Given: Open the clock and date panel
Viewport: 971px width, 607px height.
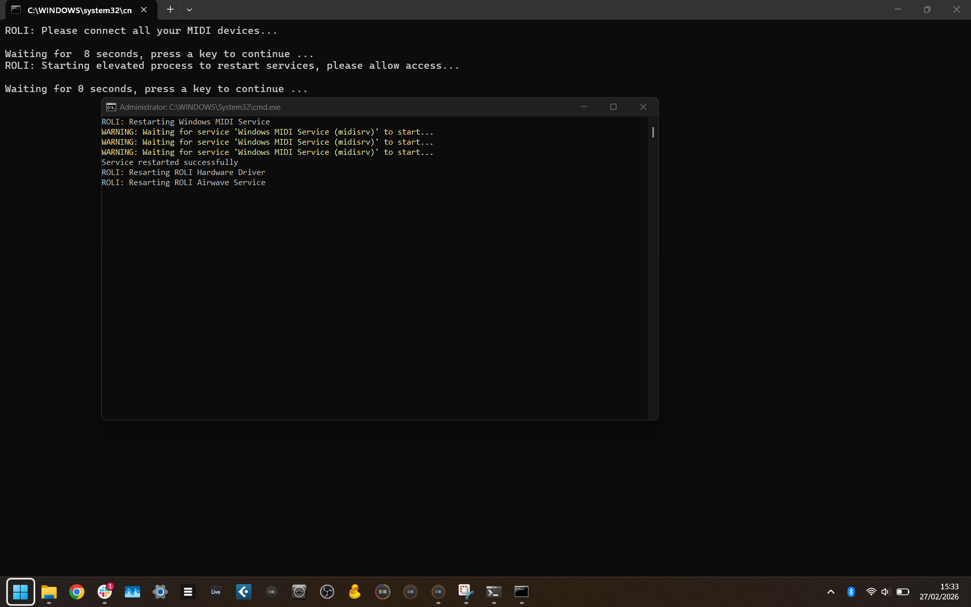Looking at the screenshot, I should coord(939,591).
